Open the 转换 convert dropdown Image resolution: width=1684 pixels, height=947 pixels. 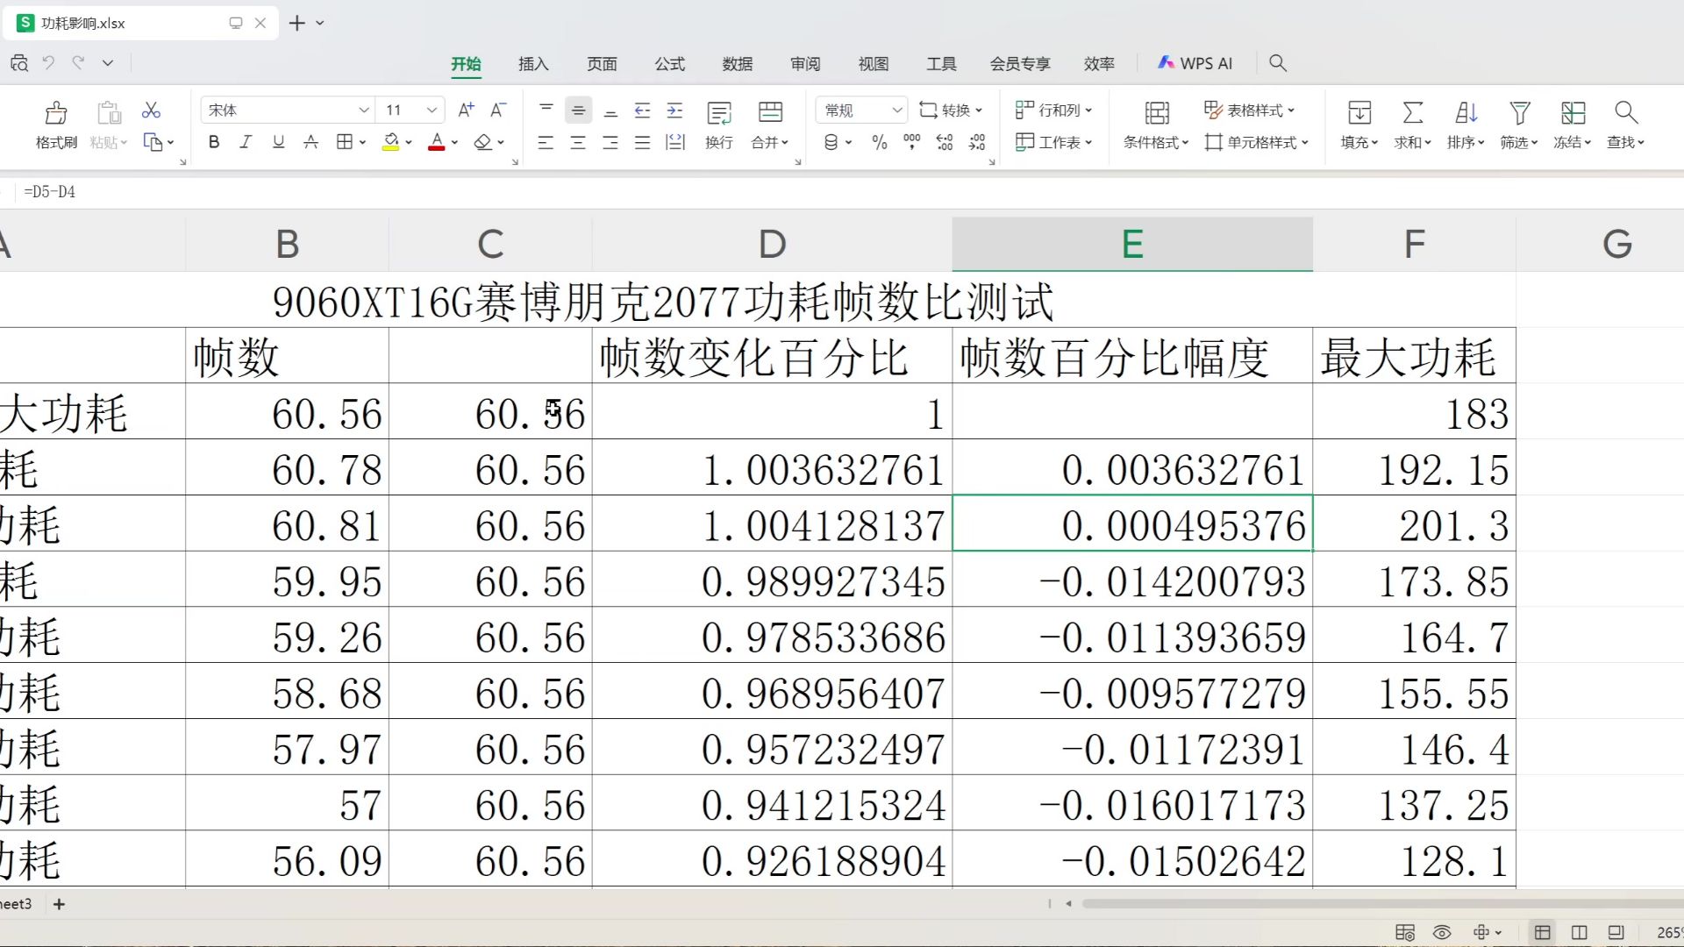[x=951, y=110]
